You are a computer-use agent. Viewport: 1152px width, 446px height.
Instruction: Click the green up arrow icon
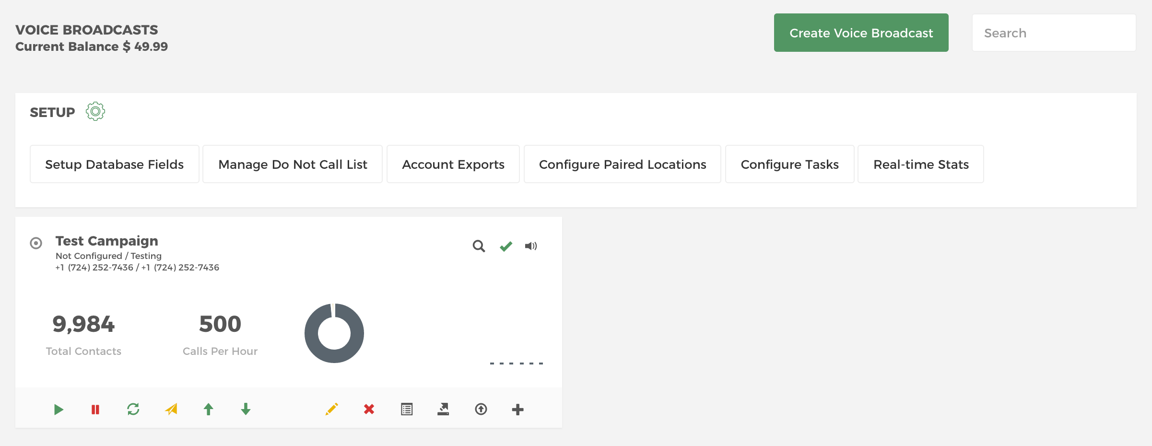coord(208,409)
